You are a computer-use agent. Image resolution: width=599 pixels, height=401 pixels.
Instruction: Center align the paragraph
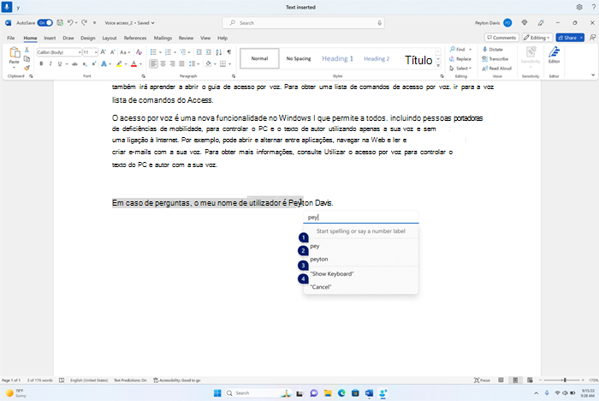[x=163, y=64]
